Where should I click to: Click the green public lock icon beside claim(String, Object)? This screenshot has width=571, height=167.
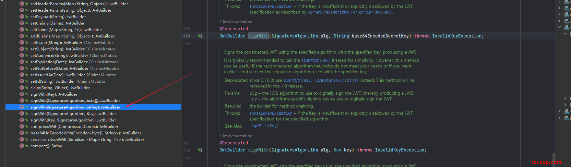[x=27, y=88]
